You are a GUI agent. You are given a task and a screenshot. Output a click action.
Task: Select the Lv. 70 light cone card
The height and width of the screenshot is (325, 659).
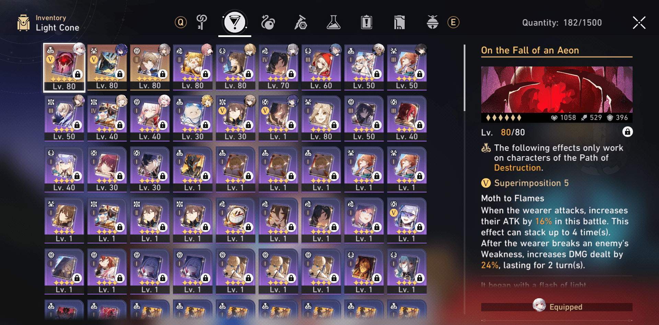point(278,68)
